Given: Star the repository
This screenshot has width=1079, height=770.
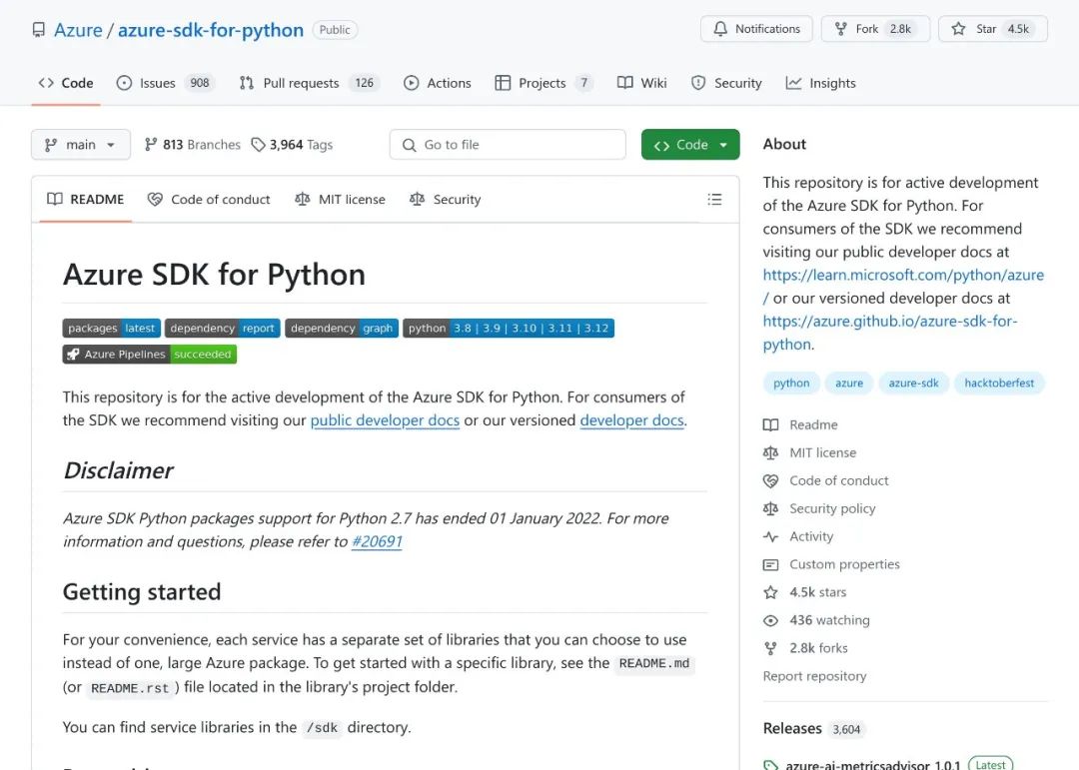Looking at the screenshot, I should tap(992, 29).
